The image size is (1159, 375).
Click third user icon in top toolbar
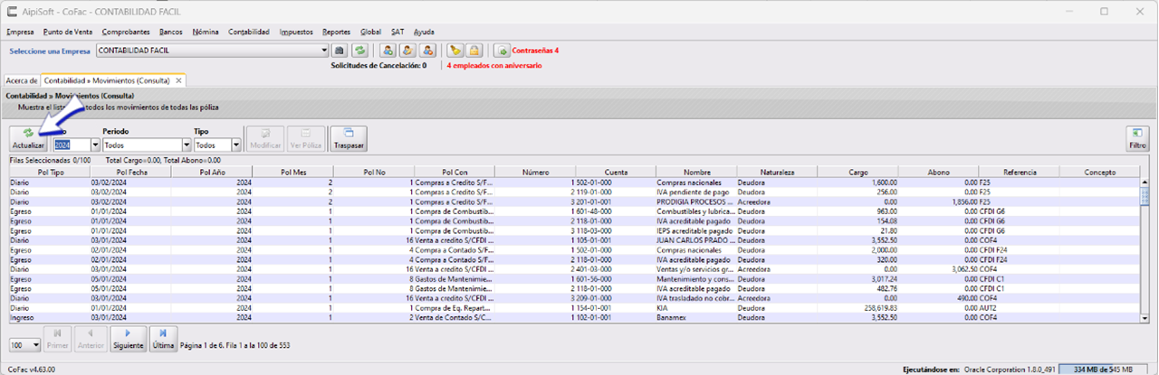(x=427, y=51)
